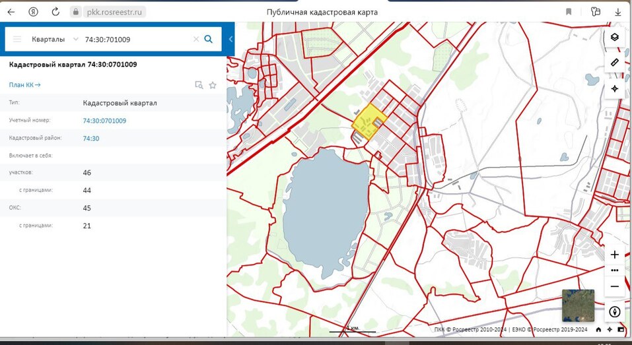Screen dimensions: 632x345
Task: Expand the three-dots zoom options
Action: [x=615, y=270]
